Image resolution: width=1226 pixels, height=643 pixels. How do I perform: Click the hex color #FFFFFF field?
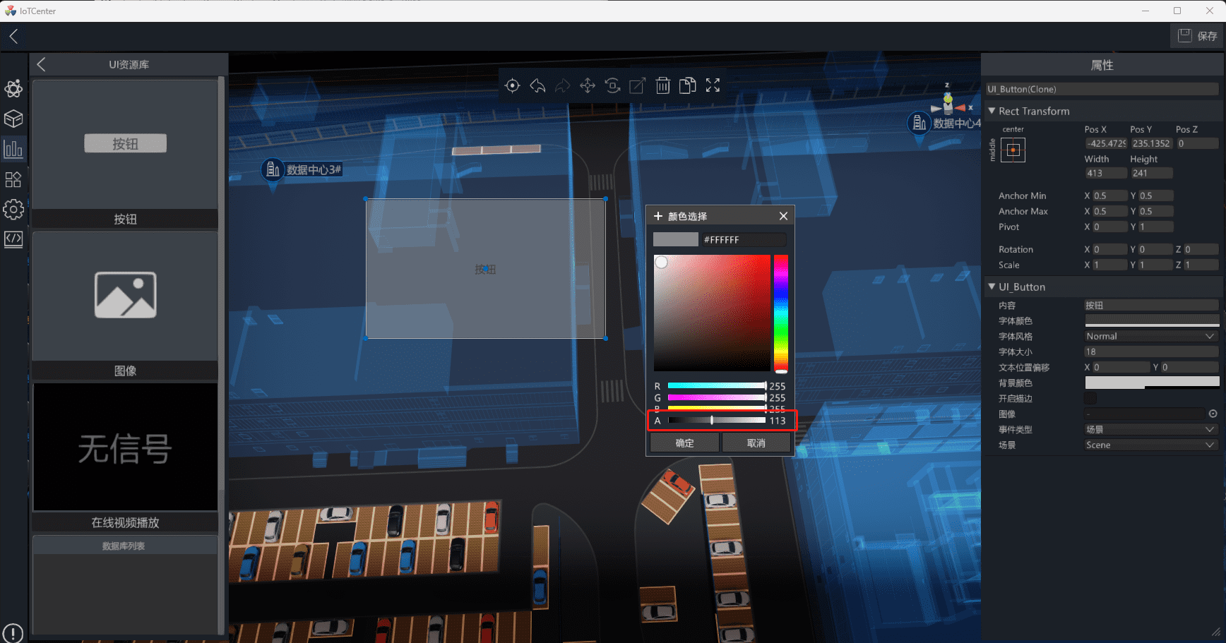point(744,240)
